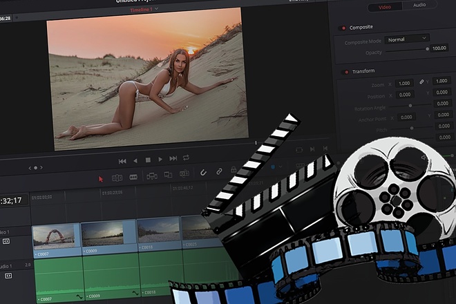
Task: Click the Pitch value field
Action: [444, 126]
